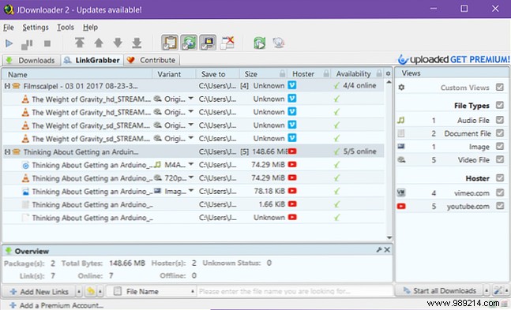511x310 pixels.
Task: Move selection up one position icon
Action: pyautogui.click(x=99, y=43)
